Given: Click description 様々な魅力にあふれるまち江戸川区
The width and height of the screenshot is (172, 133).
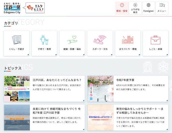Looking at the screenshot, I should (x=57, y=87).
